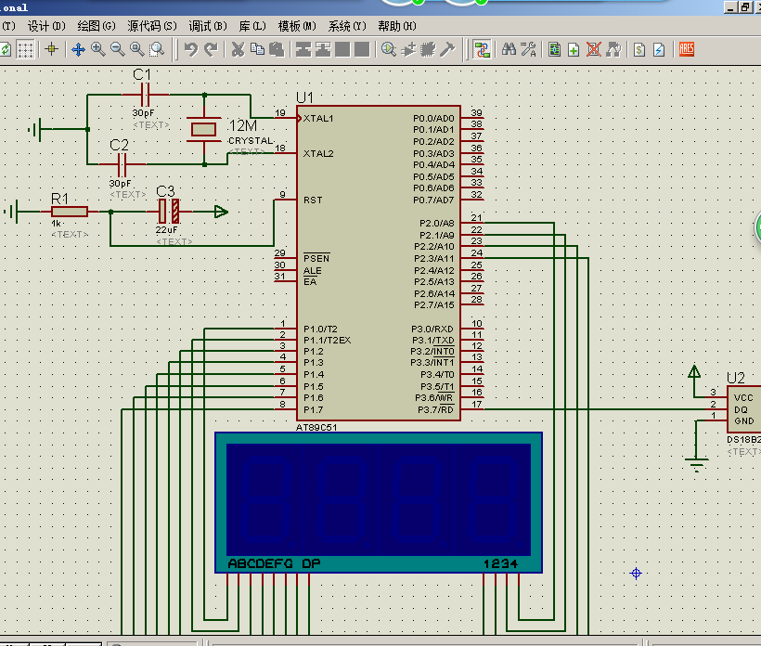Click the Block Delete icon
Viewport: 761px width, 646px height.
coord(362,49)
